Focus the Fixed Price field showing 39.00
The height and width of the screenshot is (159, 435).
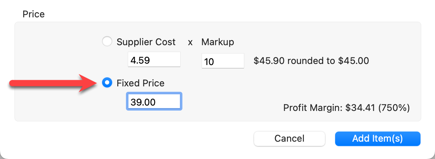tap(154, 102)
